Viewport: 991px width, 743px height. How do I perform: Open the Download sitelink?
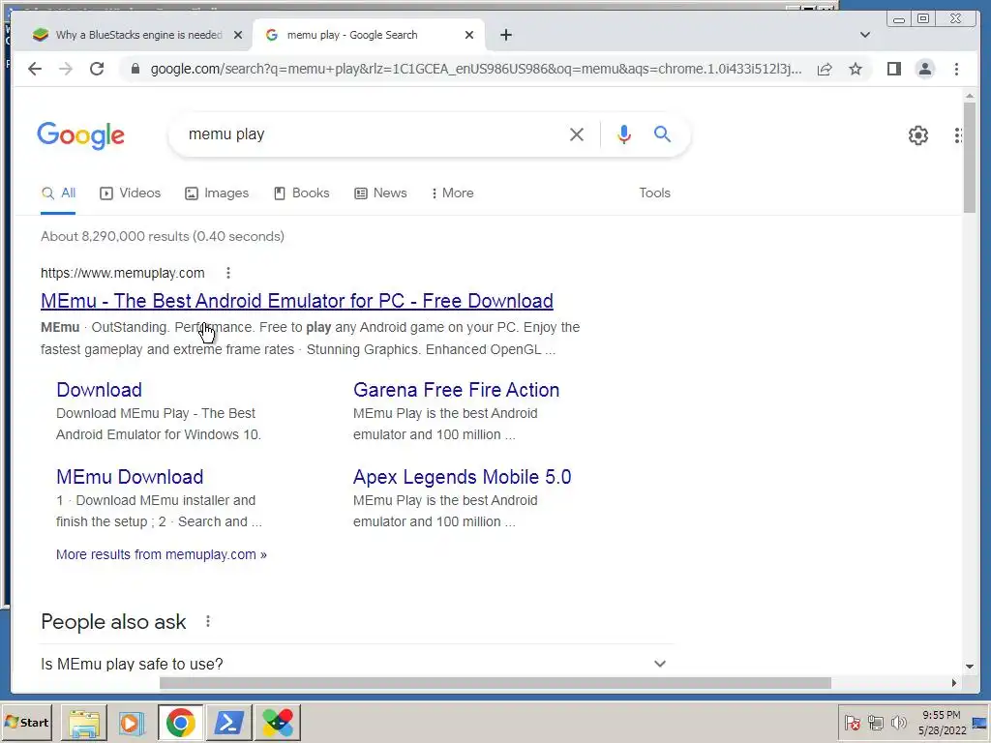click(100, 390)
